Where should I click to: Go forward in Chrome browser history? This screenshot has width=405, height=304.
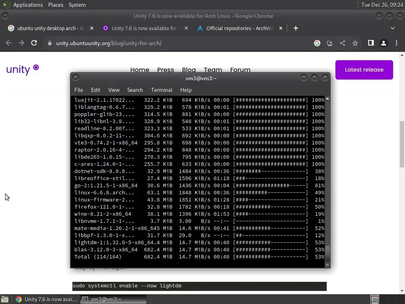click(x=21, y=43)
